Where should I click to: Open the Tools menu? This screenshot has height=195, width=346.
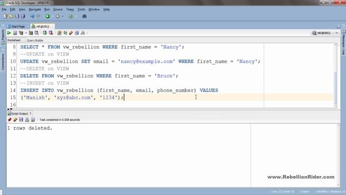click(81, 9)
